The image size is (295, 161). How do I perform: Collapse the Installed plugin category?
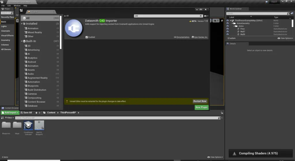22,24
